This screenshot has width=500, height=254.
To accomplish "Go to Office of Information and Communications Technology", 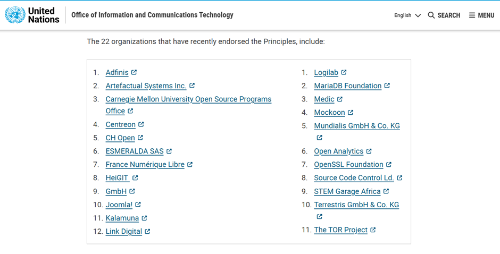I will 152,15.
